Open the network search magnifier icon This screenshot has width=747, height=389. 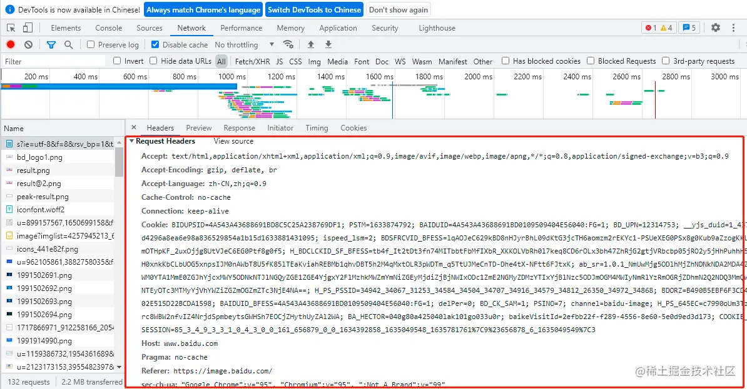pos(69,44)
